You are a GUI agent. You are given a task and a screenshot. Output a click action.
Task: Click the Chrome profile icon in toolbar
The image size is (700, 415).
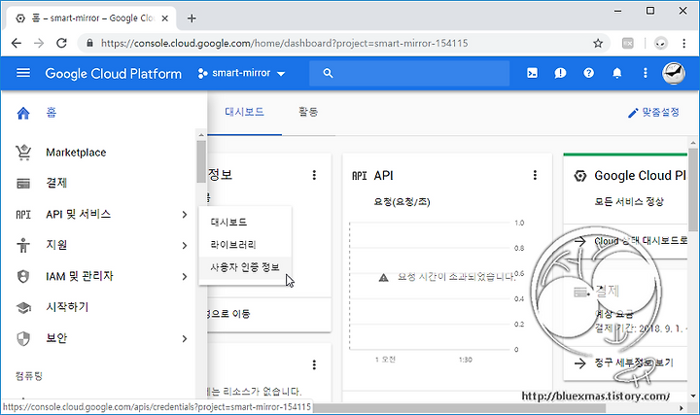(x=661, y=44)
